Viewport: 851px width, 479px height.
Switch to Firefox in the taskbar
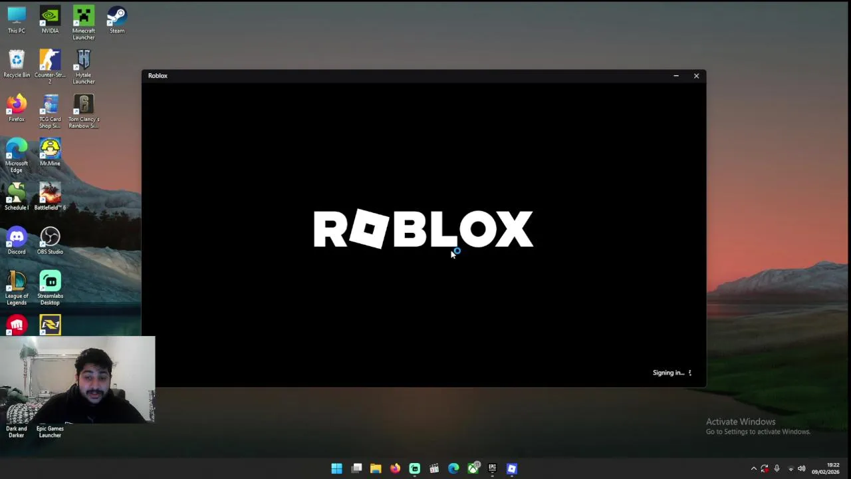[x=395, y=468]
